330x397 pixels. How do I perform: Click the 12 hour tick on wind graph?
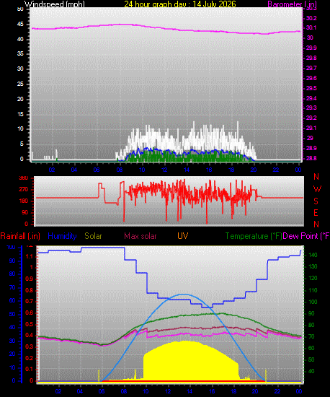click(164, 170)
